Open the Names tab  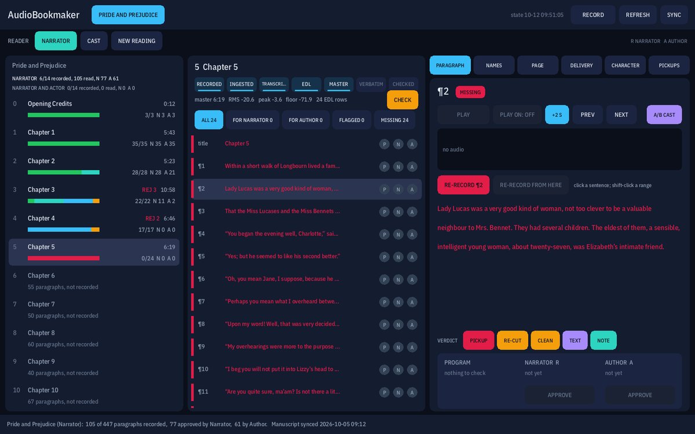494,65
